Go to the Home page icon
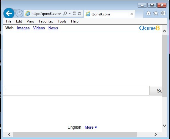Image resolution: width=170 pixels, height=139 pixels. point(148,13)
